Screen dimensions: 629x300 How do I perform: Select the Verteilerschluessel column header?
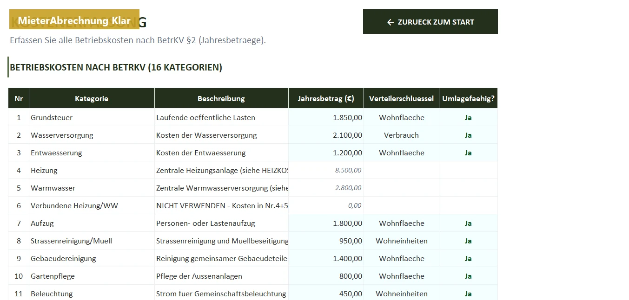401,98
